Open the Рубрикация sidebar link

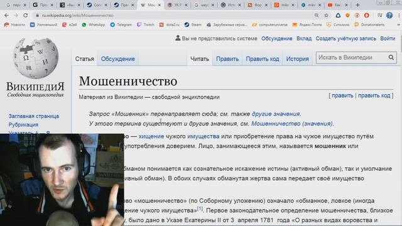[x=23, y=124]
